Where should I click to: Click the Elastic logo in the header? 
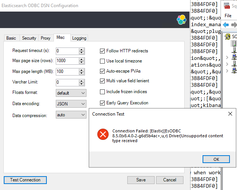pyautogui.click(x=181, y=19)
